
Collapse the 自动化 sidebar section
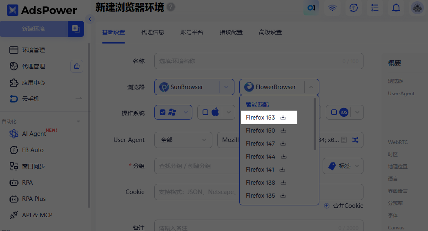(x=78, y=122)
